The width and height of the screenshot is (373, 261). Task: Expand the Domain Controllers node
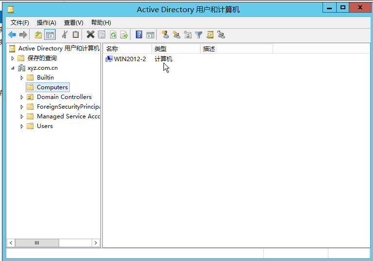22,97
